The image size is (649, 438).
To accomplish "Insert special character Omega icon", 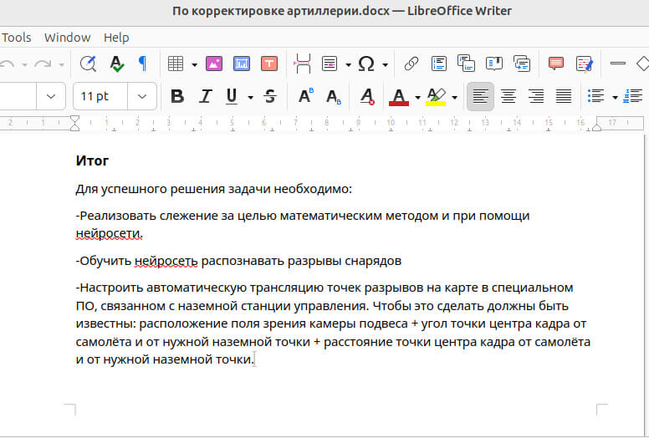I will (x=366, y=64).
